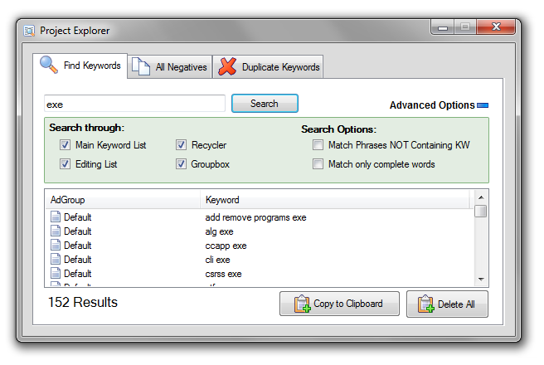
Task: Click document icon in the alg exe row
Action: [x=56, y=231]
